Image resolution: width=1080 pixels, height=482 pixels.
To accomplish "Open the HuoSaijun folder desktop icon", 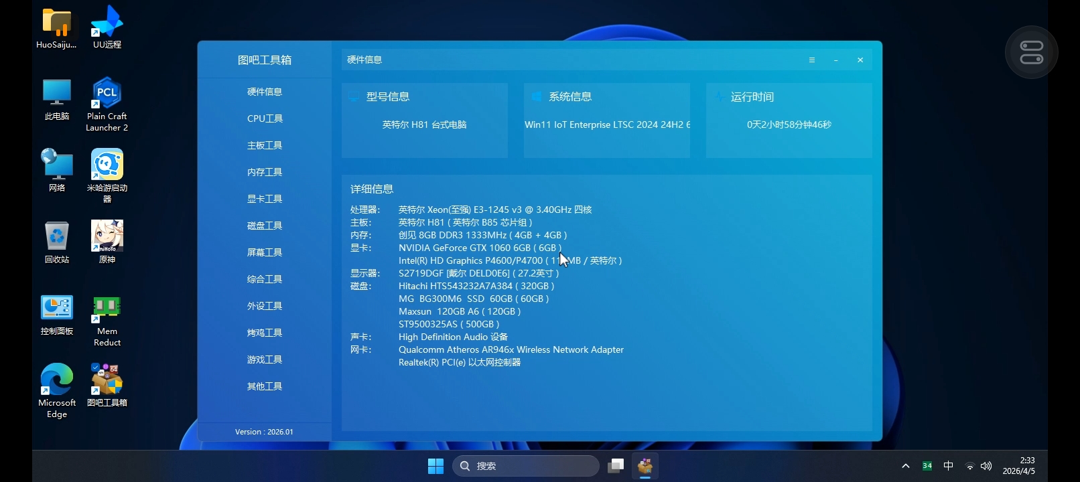I will (57, 28).
